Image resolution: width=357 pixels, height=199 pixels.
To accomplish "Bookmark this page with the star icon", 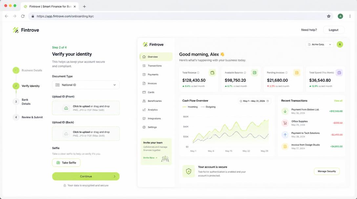I will [x=328, y=16].
